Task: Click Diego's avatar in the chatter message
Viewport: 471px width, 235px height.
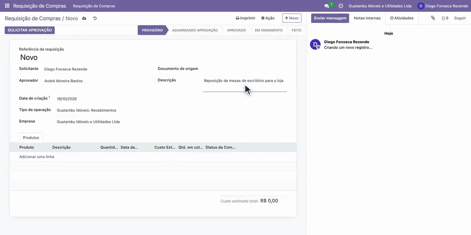Action: (315, 44)
